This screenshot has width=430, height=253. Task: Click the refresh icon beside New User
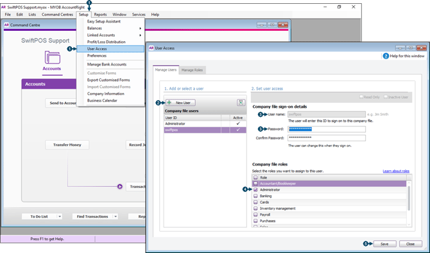(241, 103)
